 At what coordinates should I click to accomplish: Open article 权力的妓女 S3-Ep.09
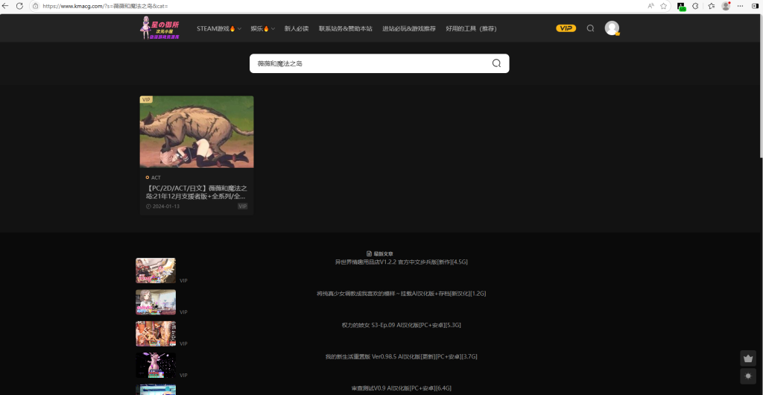[402, 325]
